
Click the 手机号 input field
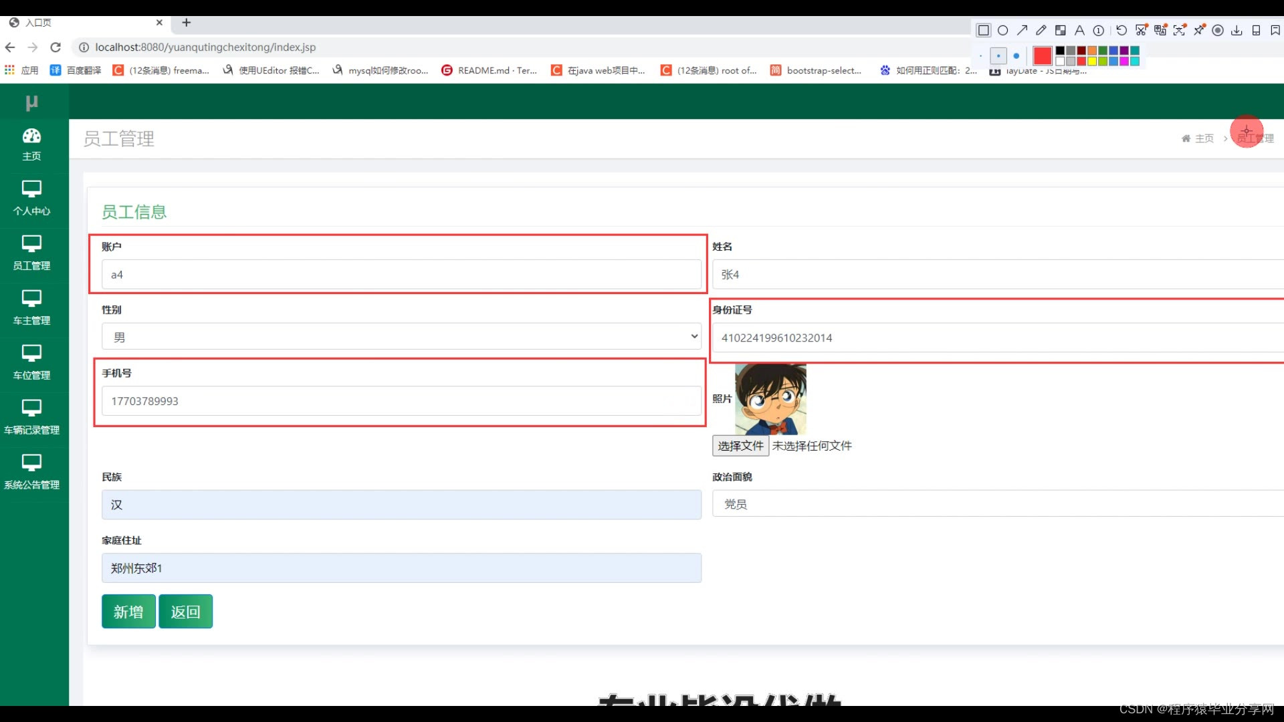click(x=401, y=401)
